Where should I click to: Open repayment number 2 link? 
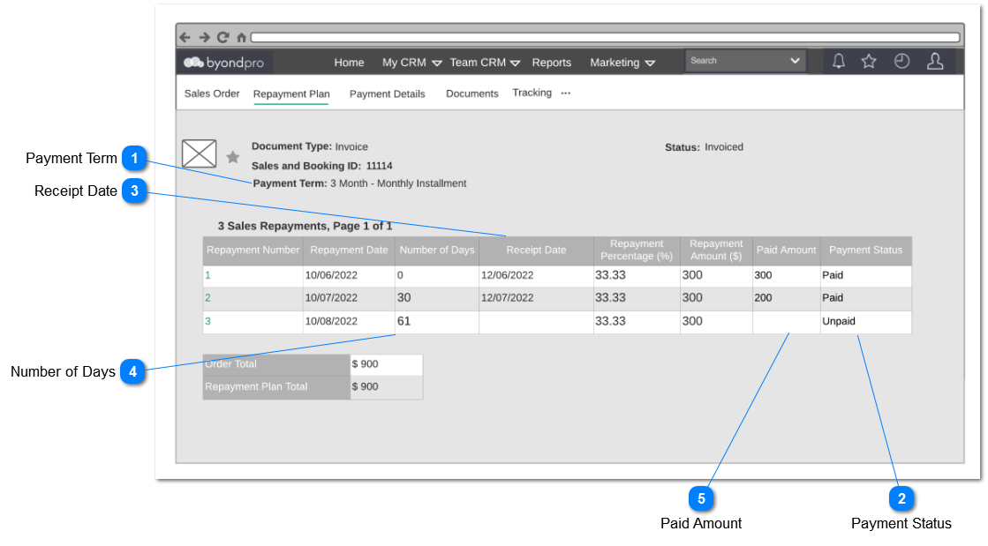pos(208,298)
